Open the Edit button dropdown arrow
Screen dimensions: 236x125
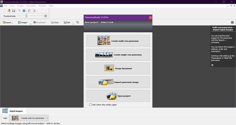[x=73, y=24]
